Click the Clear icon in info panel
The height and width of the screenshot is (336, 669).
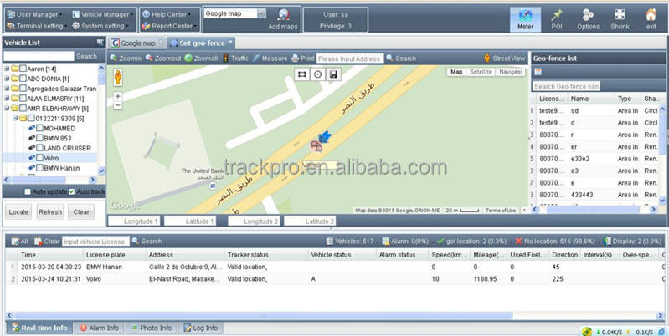coord(47,241)
